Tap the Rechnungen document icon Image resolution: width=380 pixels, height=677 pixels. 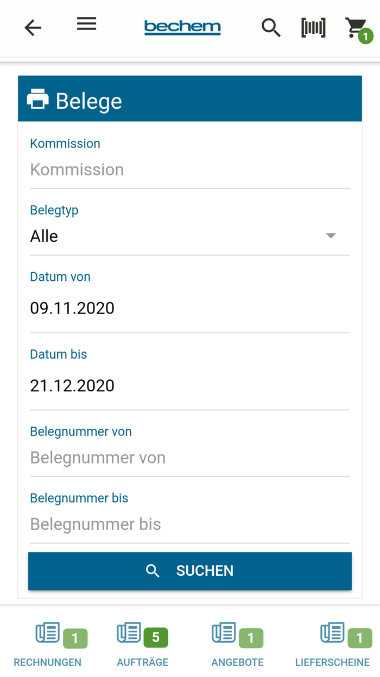[48, 634]
